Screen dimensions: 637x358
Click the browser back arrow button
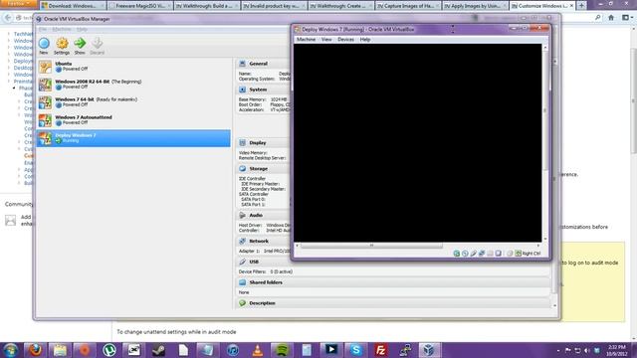(8, 18)
